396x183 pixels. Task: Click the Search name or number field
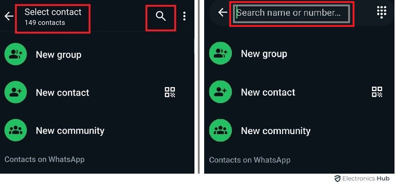291,13
